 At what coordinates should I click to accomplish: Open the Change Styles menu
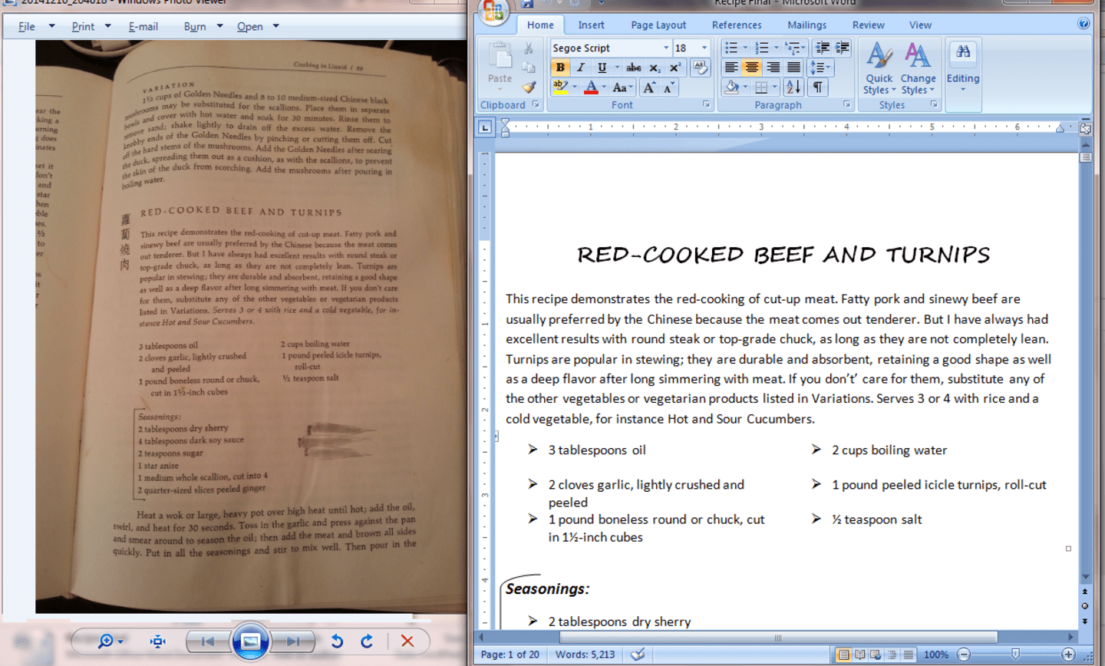918,68
